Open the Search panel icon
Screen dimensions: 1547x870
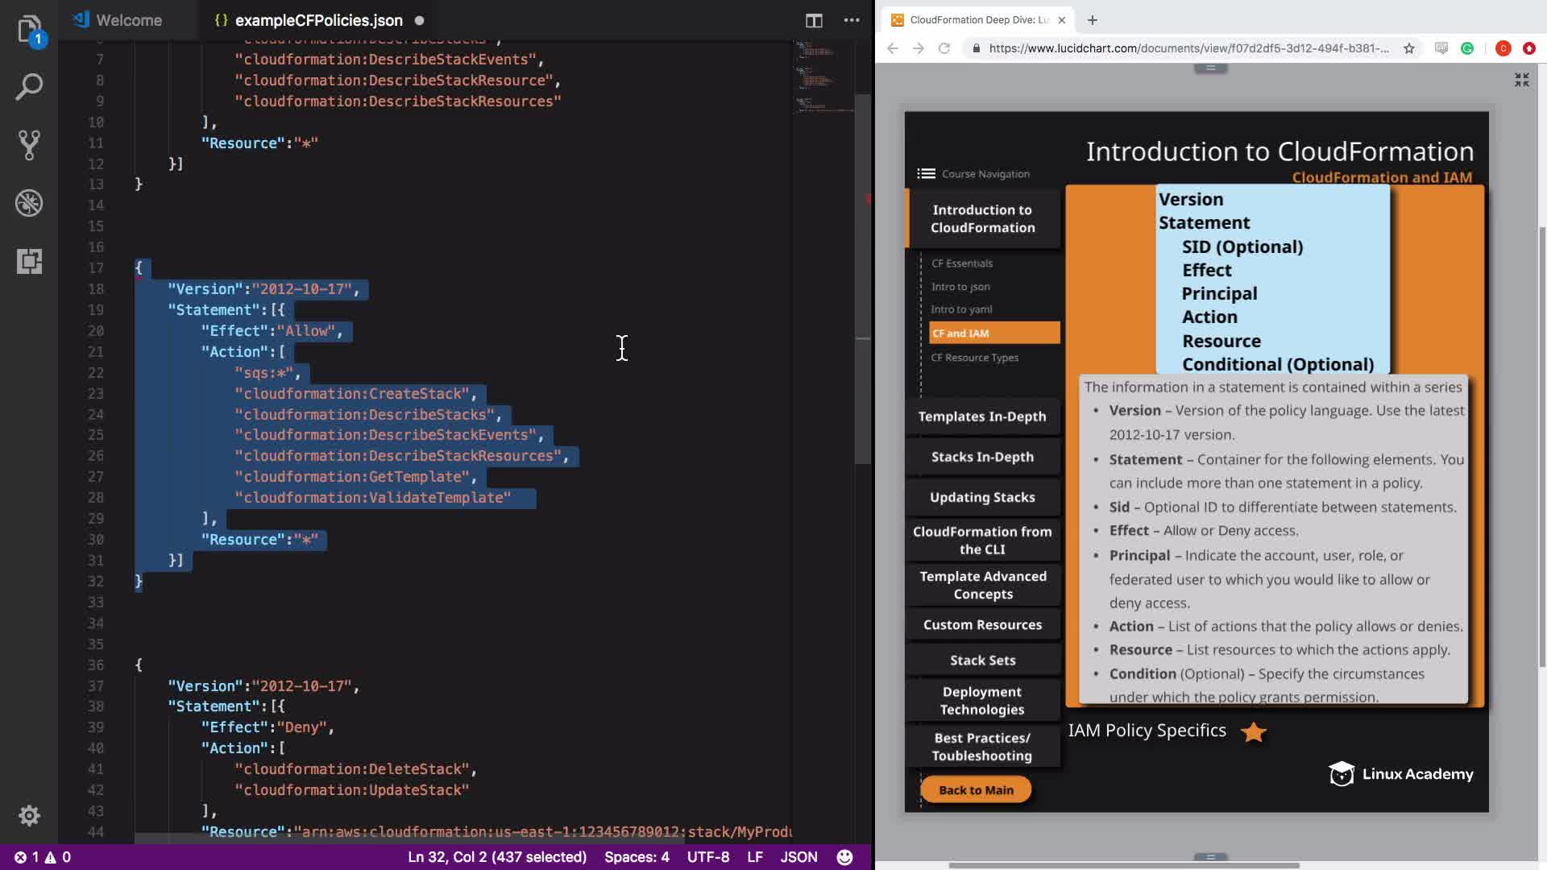click(29, 87)
